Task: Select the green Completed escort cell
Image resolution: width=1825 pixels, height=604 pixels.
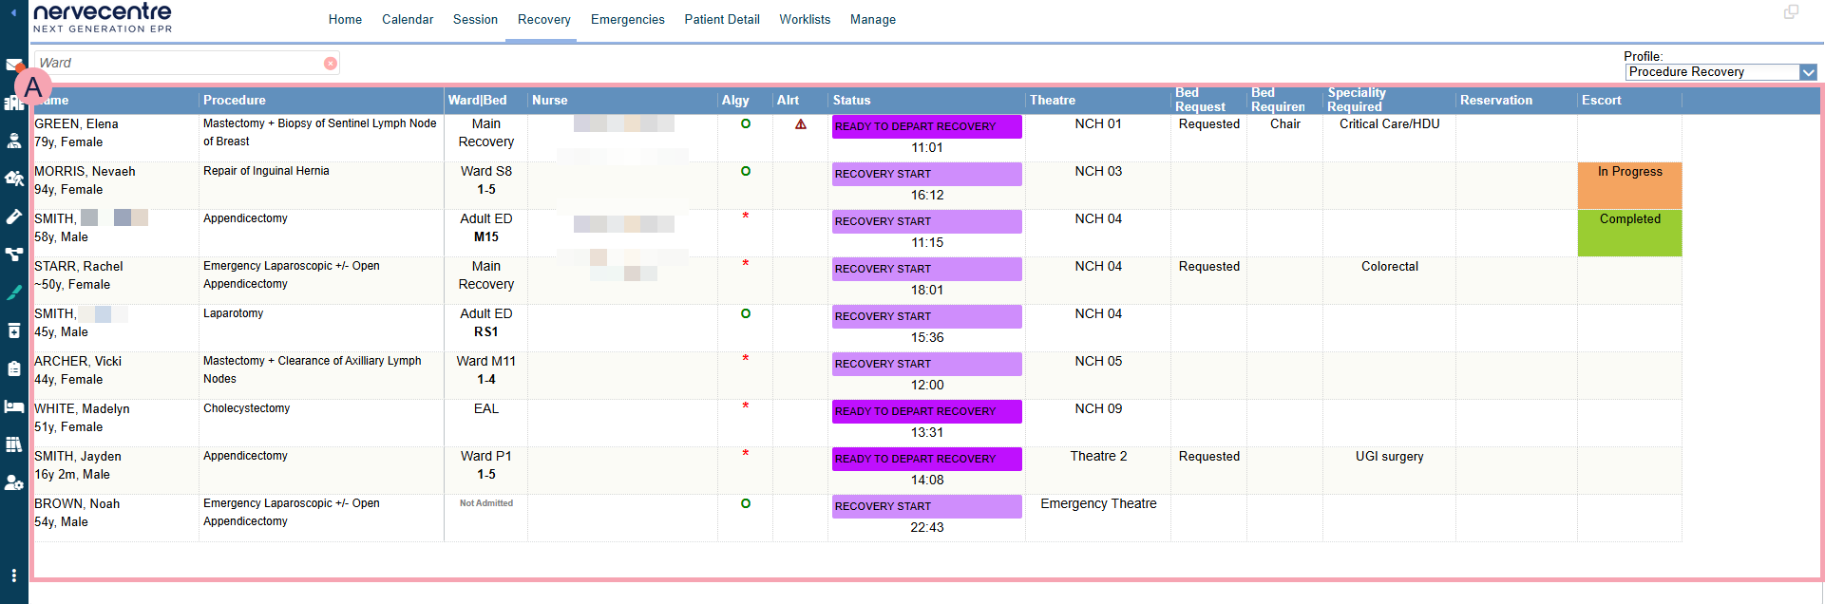Action: tap(1629, 233)
